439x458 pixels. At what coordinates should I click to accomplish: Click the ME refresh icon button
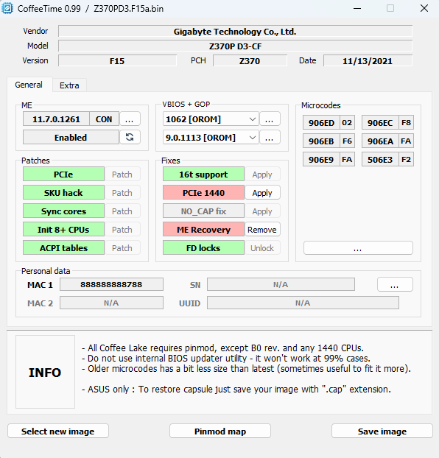coord(130,137)
